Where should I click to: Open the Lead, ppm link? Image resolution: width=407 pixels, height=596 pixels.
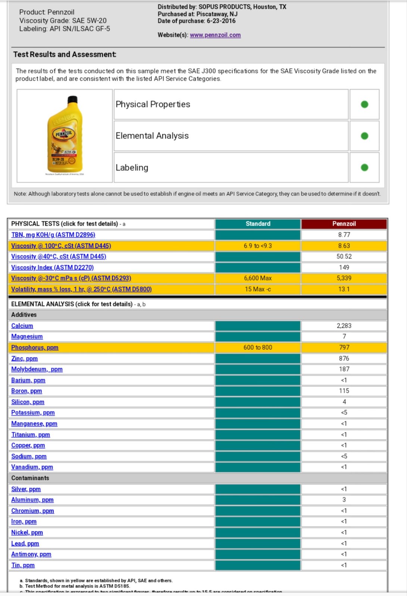[x=25, y=544]
